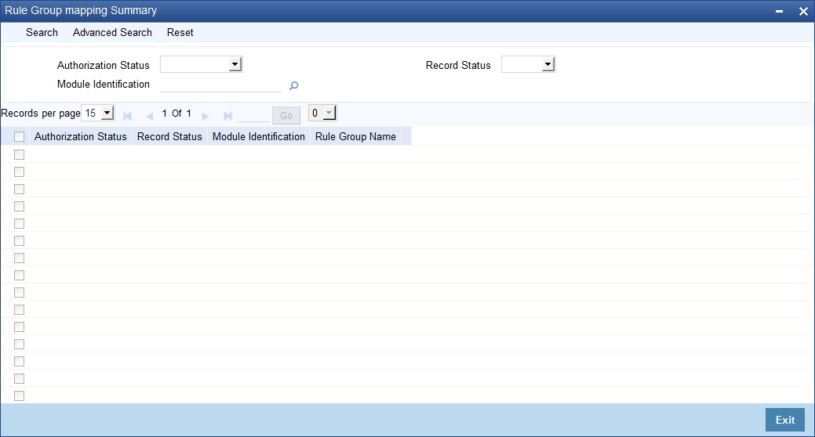Click the Module Identification input field

click(220, 85)
